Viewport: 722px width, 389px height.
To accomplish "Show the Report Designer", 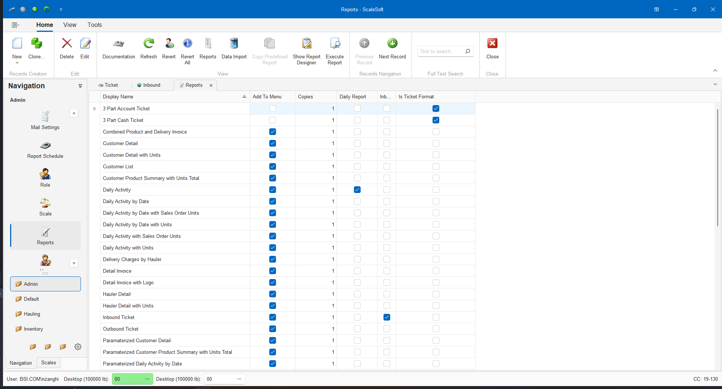I will tap(306, 51).
